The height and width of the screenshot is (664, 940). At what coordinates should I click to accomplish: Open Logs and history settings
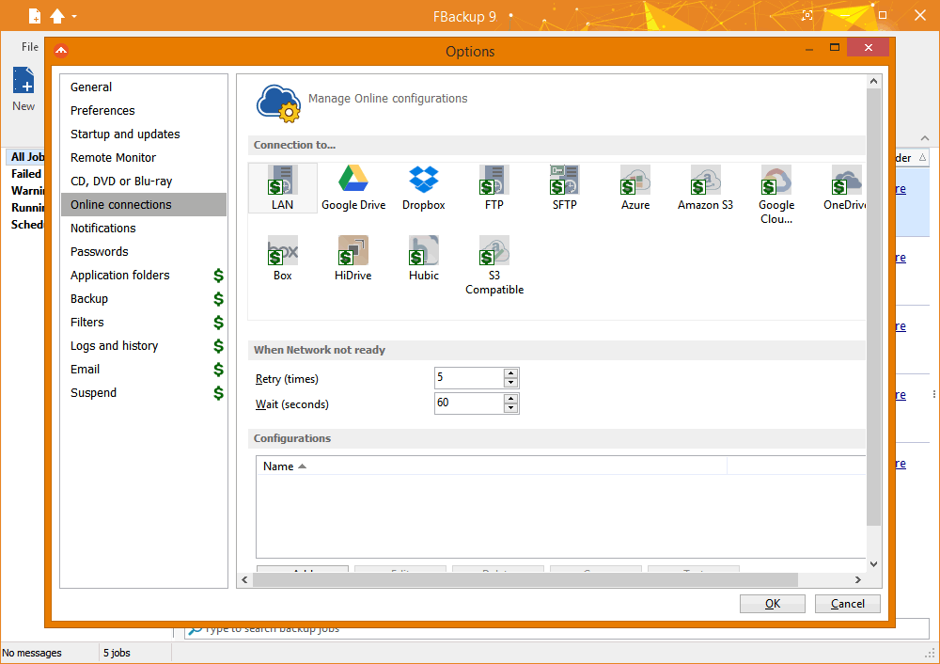[144, 345]
